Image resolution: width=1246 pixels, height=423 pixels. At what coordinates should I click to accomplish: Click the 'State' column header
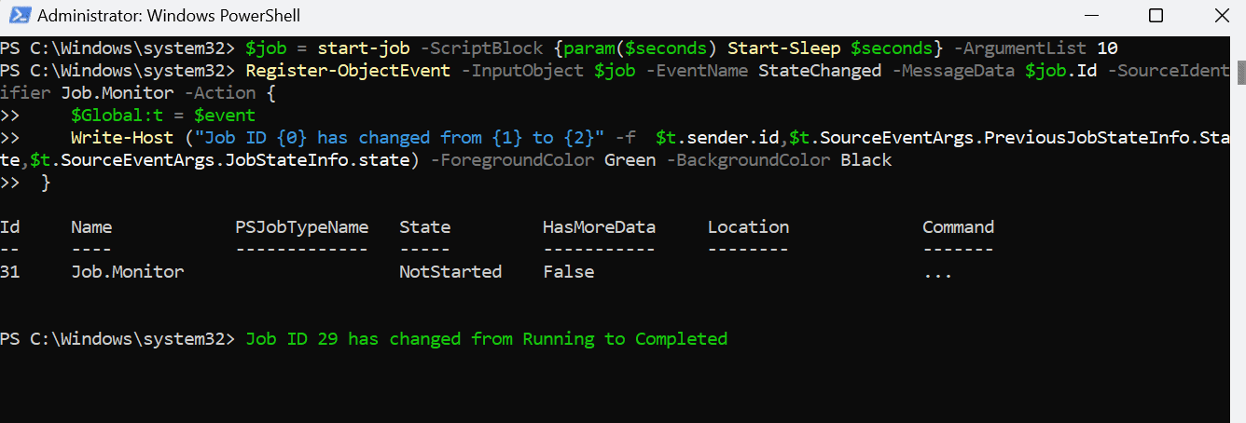424,227
